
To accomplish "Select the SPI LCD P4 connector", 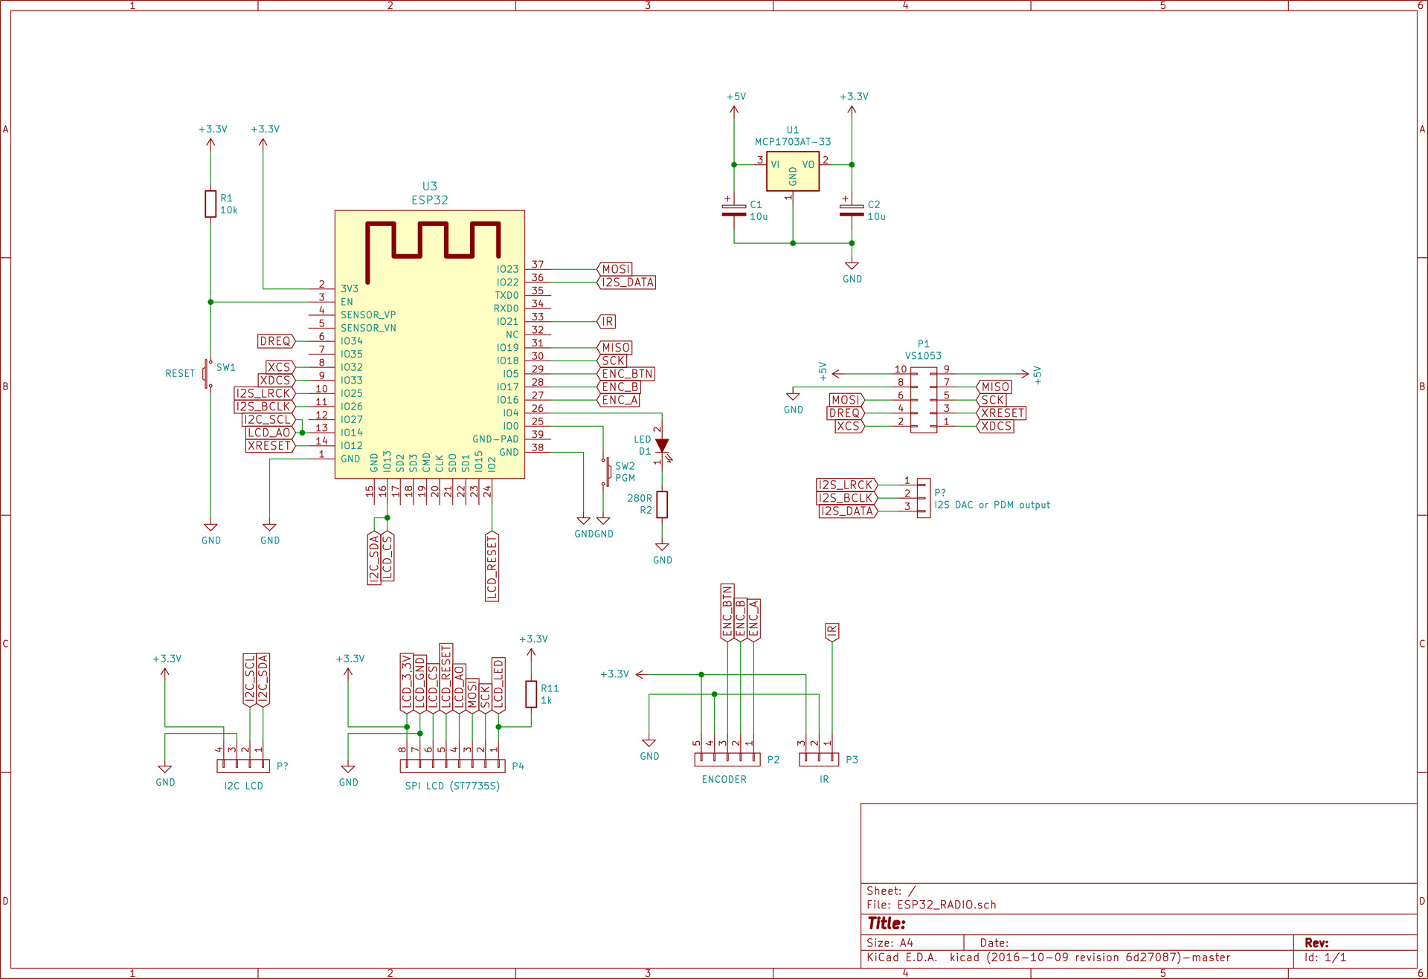I will click(x=452, y=766).
